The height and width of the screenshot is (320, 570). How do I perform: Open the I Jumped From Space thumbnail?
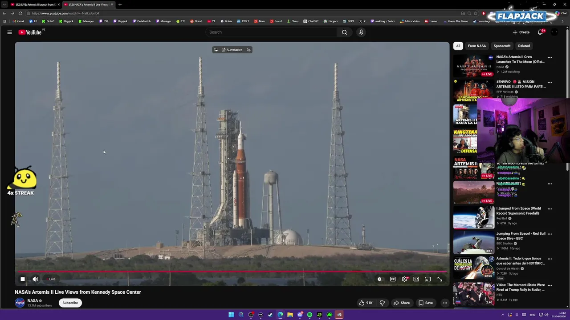(x=473, y=217)
